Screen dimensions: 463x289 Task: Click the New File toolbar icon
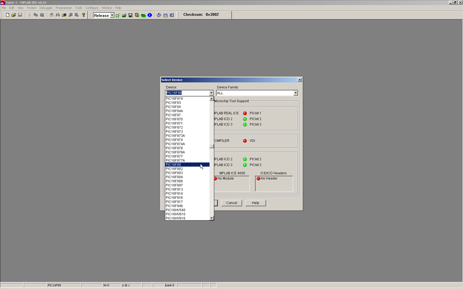click(8, 15)
